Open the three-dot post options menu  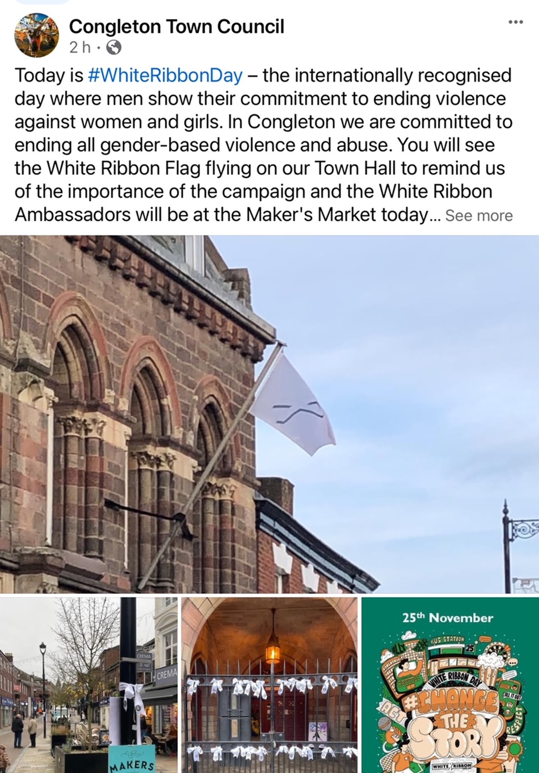tap(515, 22)
